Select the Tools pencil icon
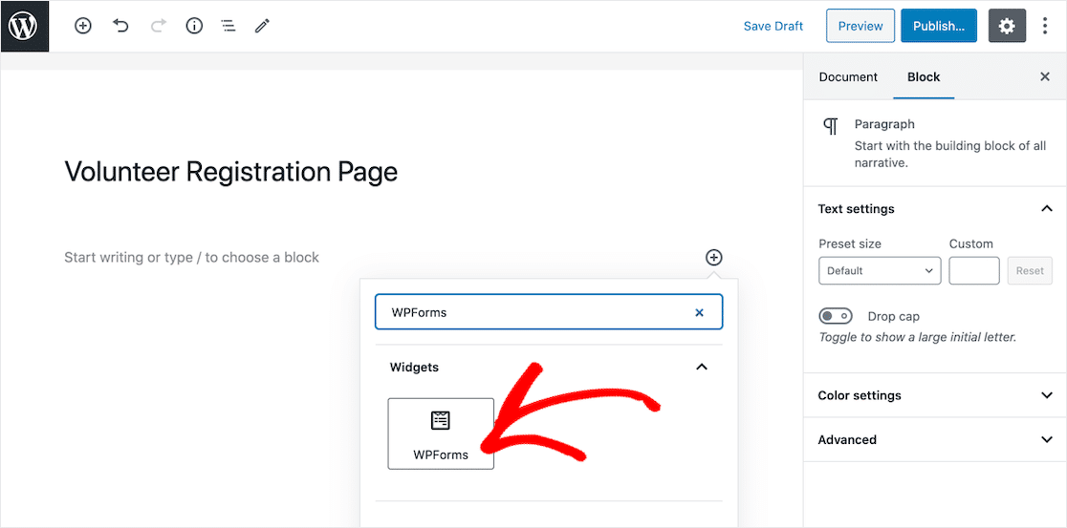The width and height of the screenshot is (1067, 528). (x=262, y=27)
